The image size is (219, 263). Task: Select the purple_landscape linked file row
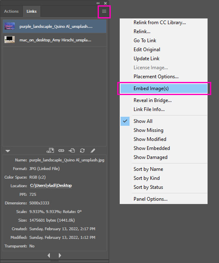pyautogui.click(x=54, y=26)
